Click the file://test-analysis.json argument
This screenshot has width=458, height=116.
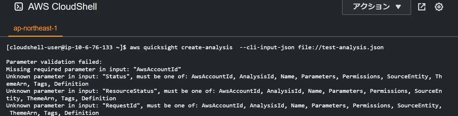coord(341,47)
